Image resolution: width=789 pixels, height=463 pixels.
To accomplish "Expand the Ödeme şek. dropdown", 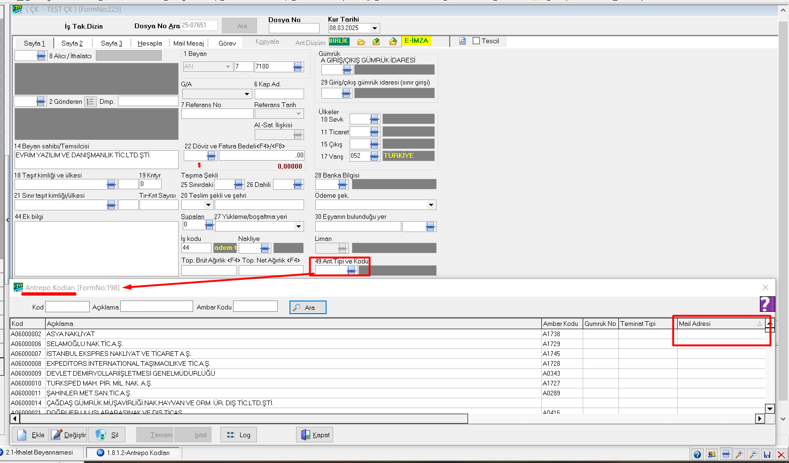I will tap(431, 205).
